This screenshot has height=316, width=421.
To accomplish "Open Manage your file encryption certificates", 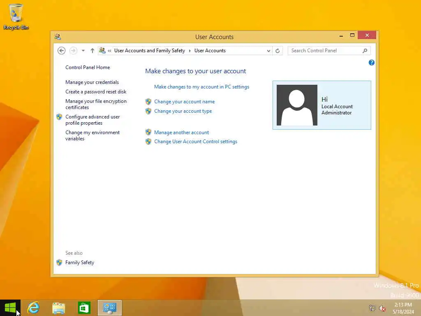I will 96,104.
